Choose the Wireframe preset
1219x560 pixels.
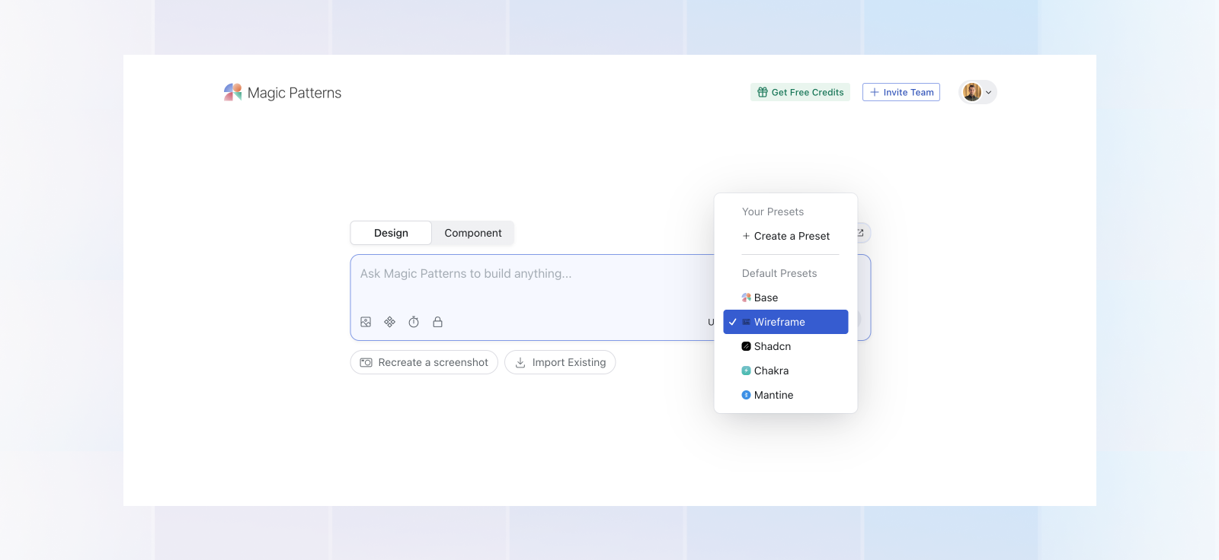coord(785,322)
